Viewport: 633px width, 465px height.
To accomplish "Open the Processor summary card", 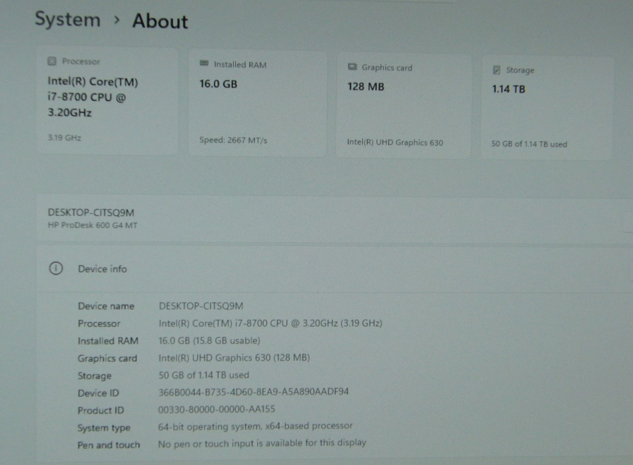I will coord(107,101).
